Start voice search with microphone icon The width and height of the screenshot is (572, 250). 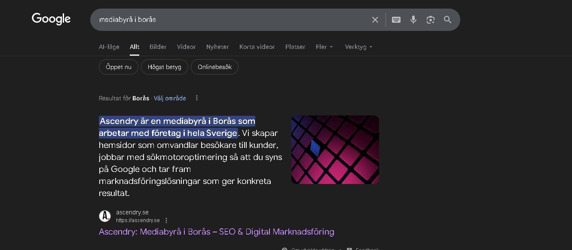[413, 20]
